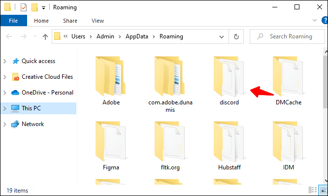Click the fltk.org folder name label
Image resolution: width=328 pixels, height=196 pixels.
(x=170, y=167)
